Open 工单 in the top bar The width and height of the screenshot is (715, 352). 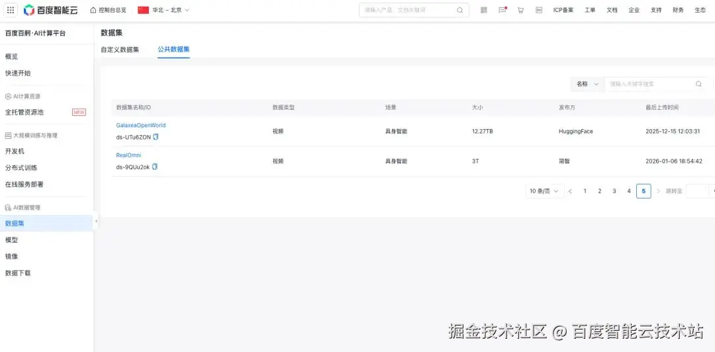pos(590,10)
